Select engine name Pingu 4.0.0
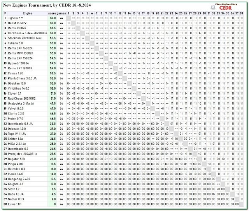249x211 pixels. point(16,164)
